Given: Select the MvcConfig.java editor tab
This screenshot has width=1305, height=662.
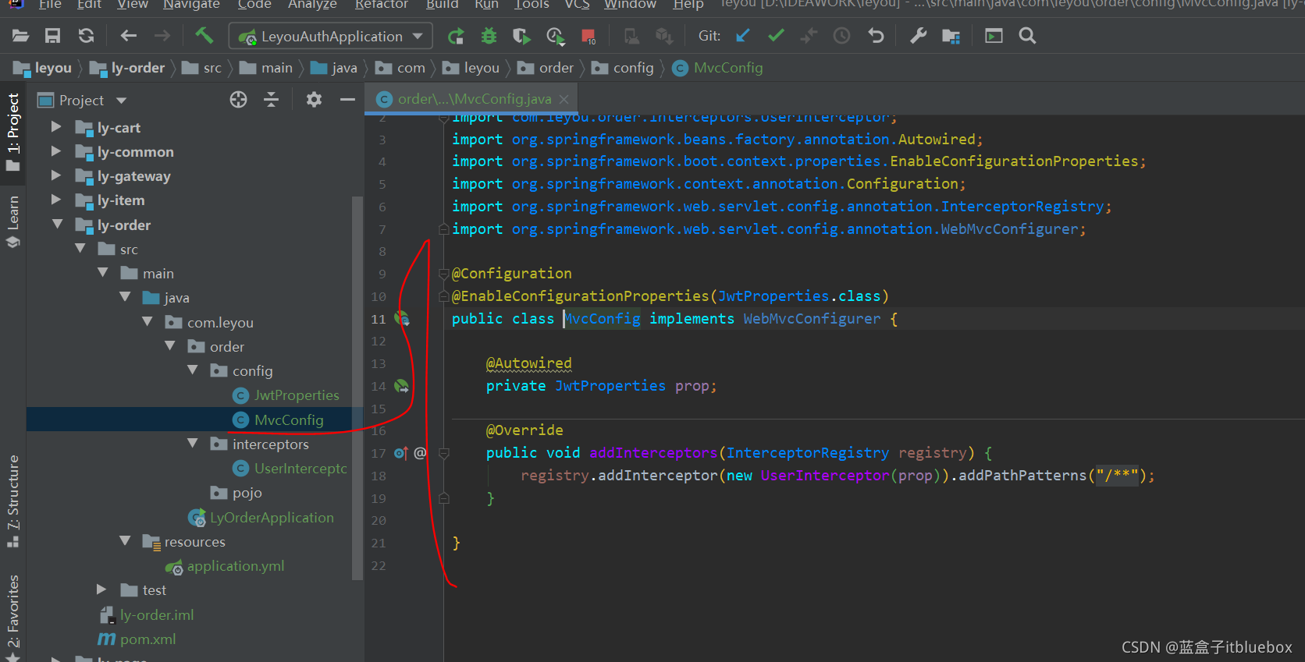Looking at the screenshot, I should pos(471,99).
